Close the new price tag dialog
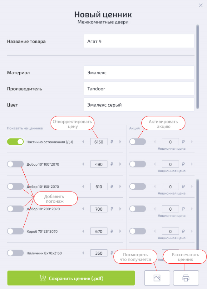The image size is (207, 289). (x=201, y=5)
